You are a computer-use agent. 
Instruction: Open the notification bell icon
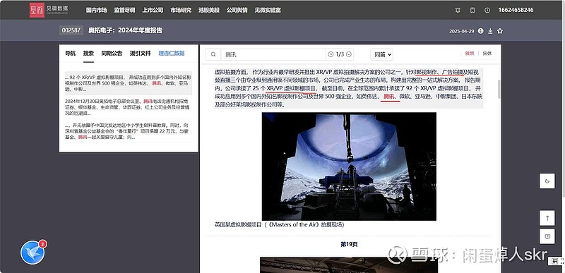point(458,11)
